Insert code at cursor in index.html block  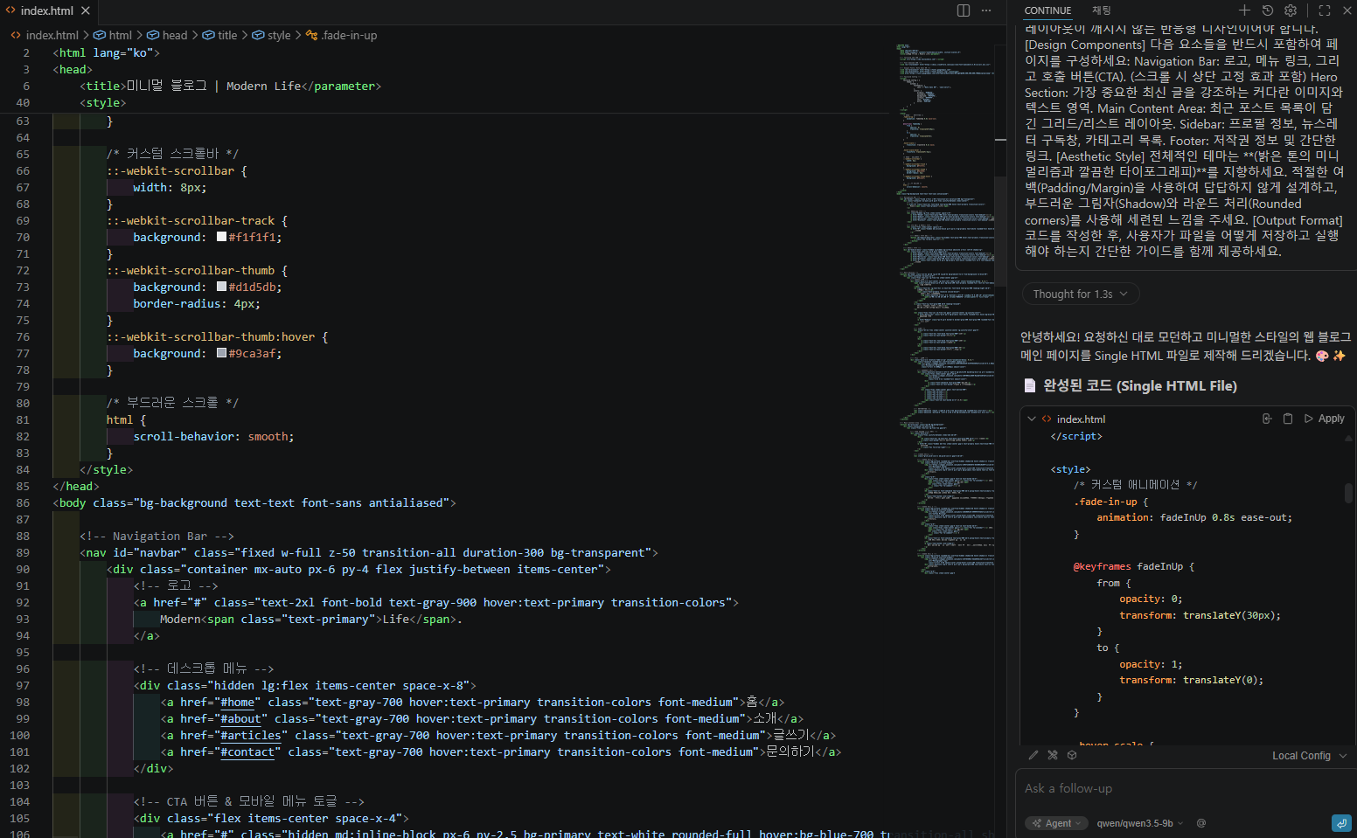[1267, 419]
